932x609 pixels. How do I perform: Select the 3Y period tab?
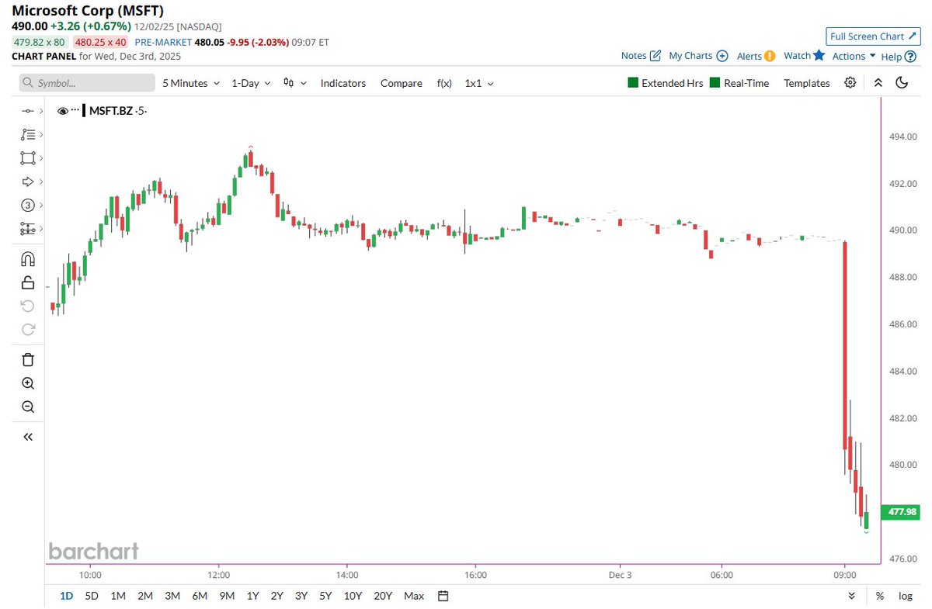301,596
